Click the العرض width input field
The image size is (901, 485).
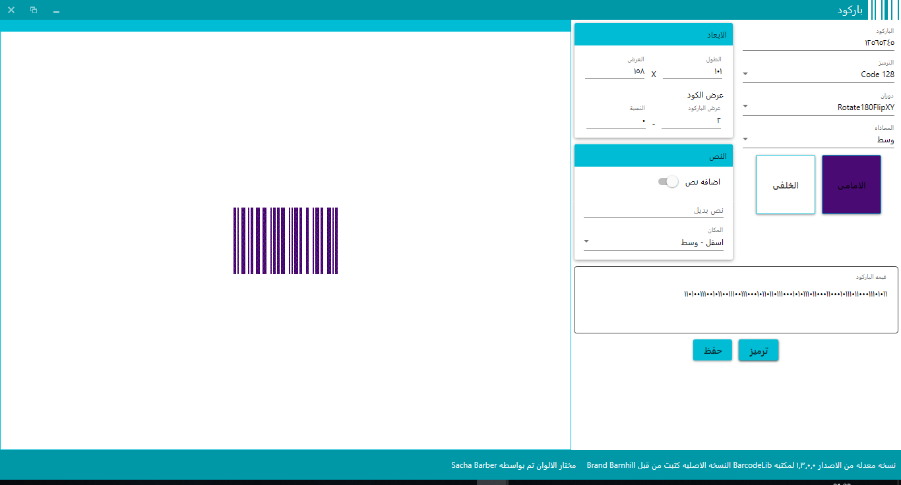click(615, 71)
